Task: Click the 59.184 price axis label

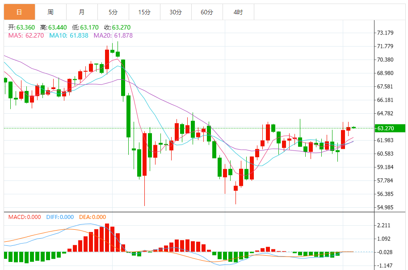Action: click(385, 167)
